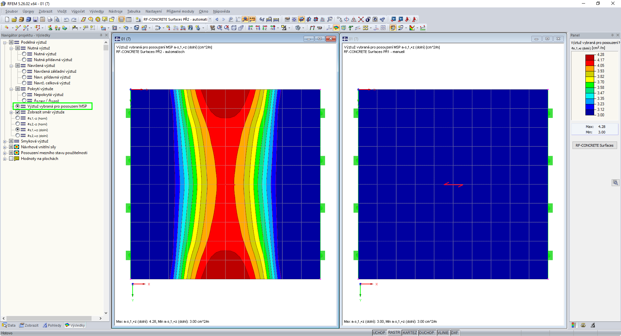Select Navr. přídavná výztuž radio option

pos(24,77)
